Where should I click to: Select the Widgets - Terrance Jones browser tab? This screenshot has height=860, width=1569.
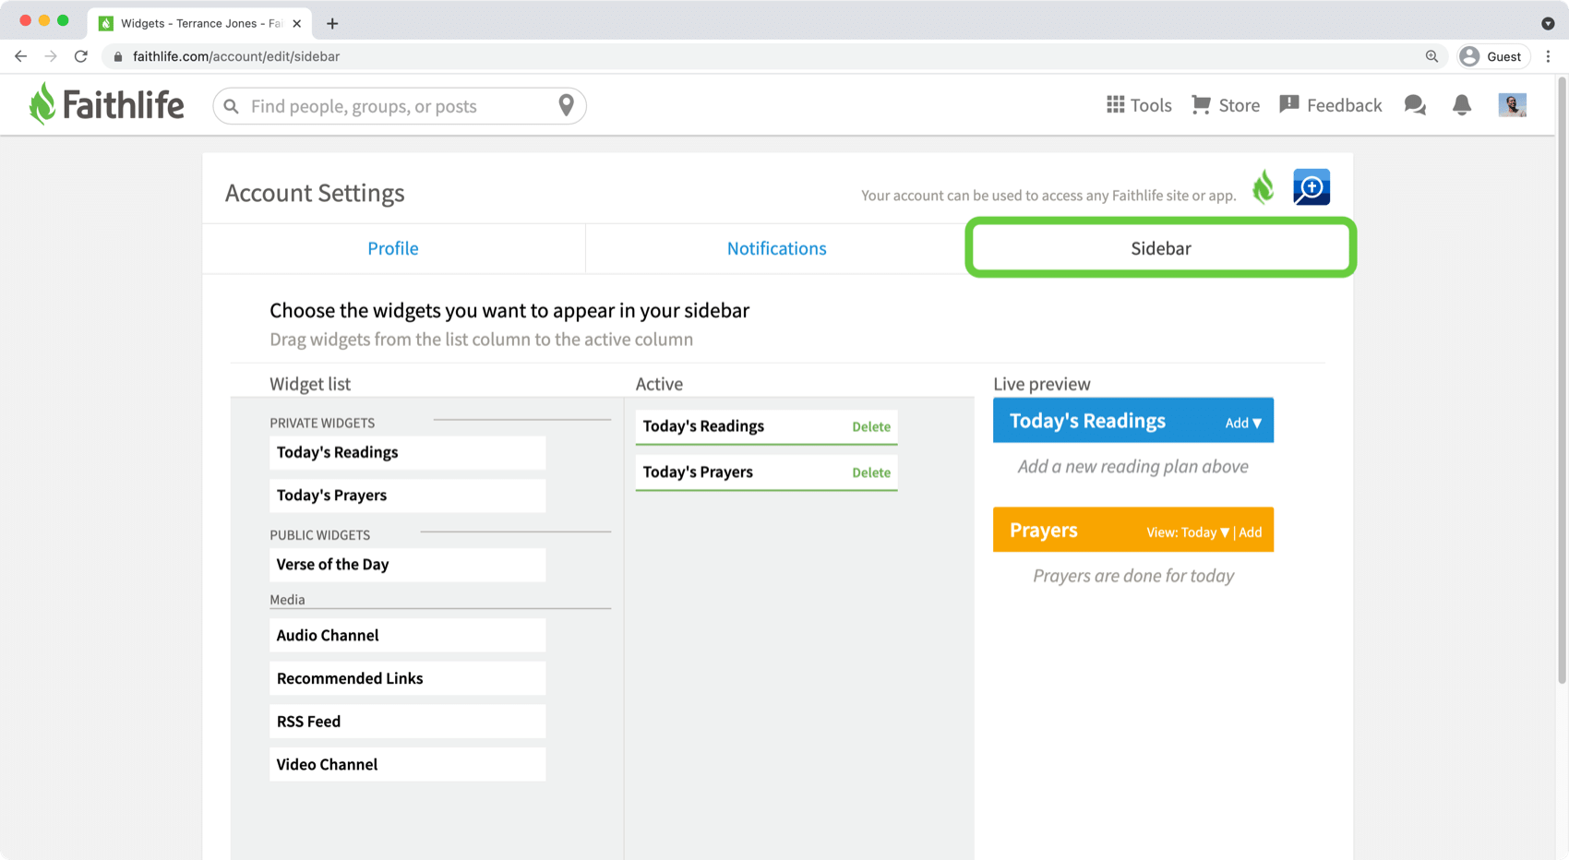(200, 23)
